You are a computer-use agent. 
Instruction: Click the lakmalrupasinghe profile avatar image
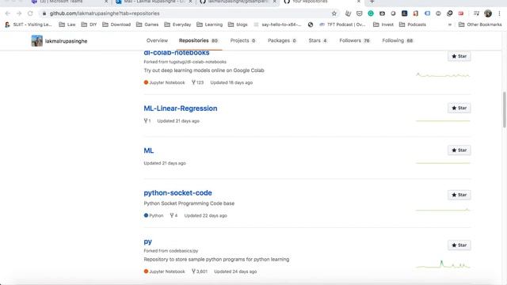[37, 40]
